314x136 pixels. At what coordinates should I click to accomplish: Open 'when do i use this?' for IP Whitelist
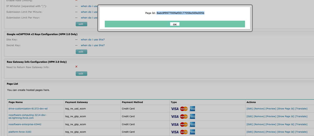tap(89, 6)
